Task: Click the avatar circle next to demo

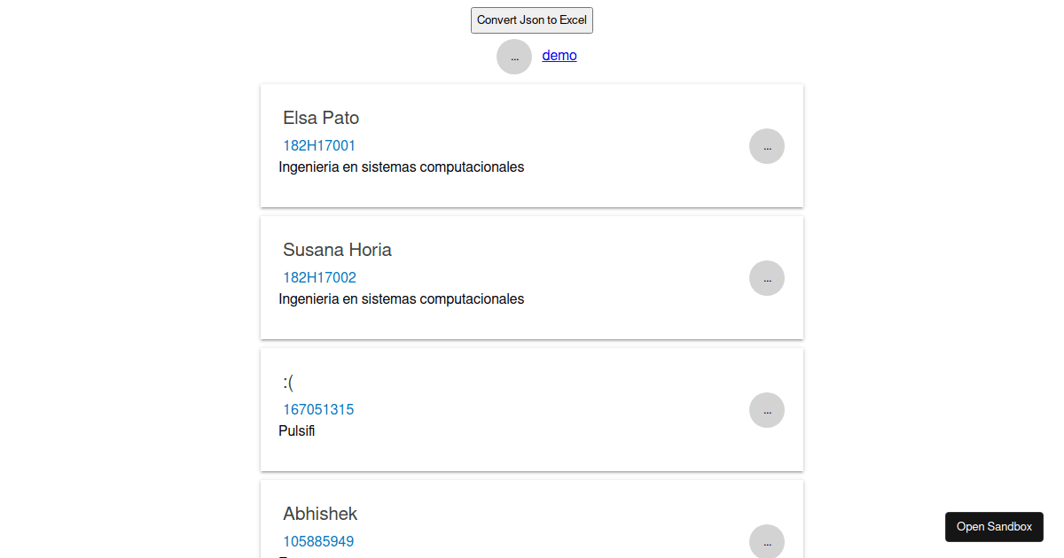Action: 514,56
